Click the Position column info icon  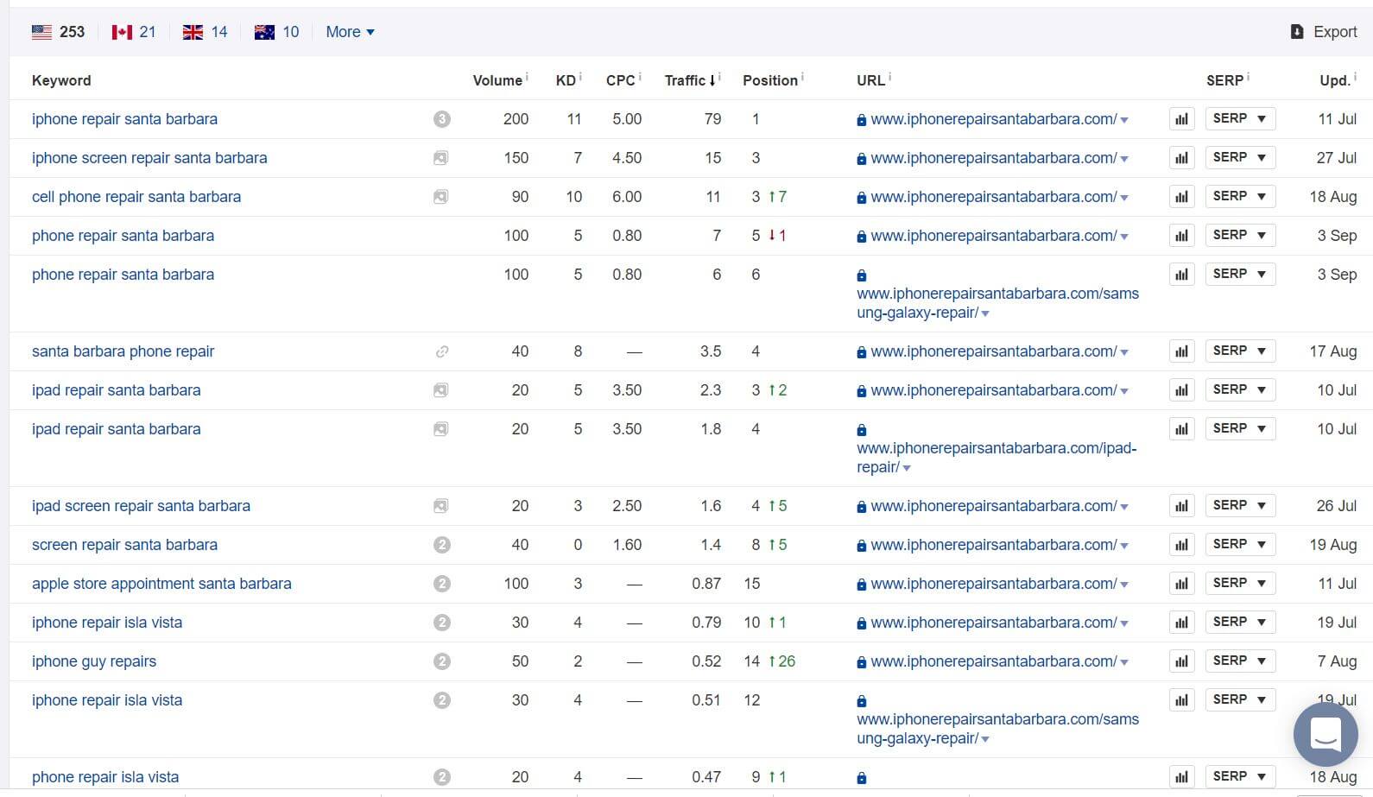click(802, 77)
